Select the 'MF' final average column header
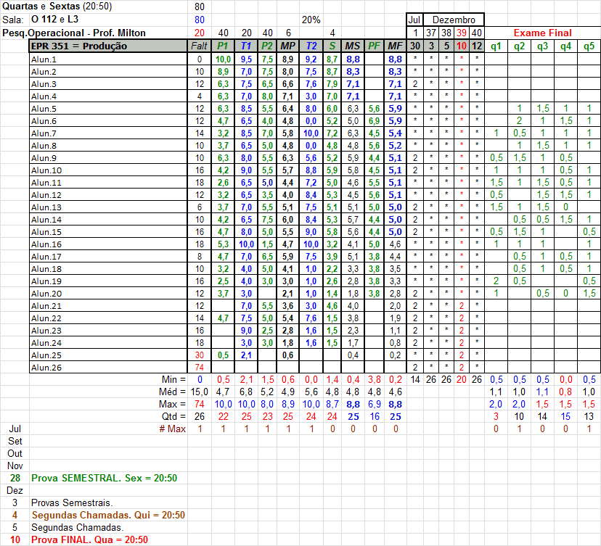This screenshot has height=546, width=601. click(x=396, y=46)
